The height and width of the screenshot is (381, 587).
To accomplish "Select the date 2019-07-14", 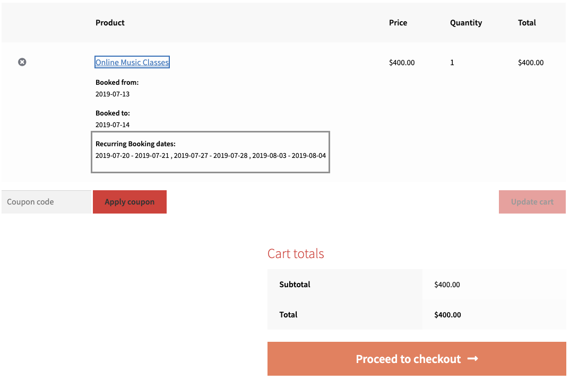I will [113, 125].
